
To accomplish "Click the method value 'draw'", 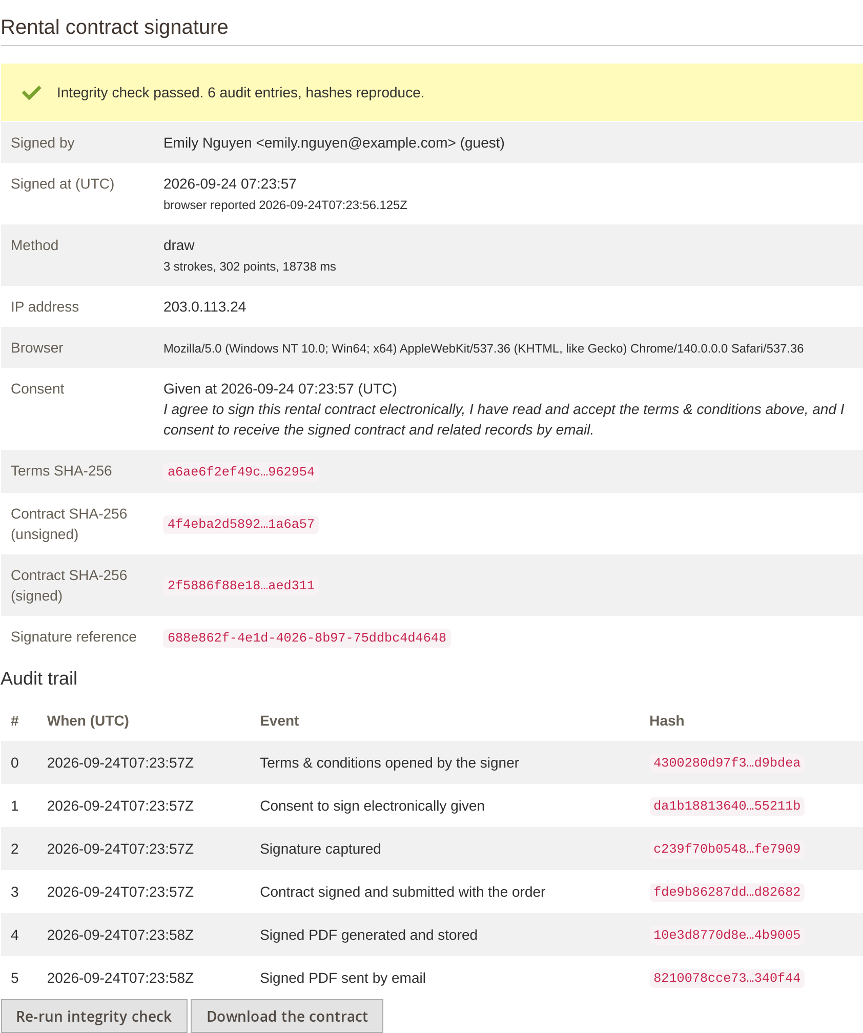I will tap(179, 245).
